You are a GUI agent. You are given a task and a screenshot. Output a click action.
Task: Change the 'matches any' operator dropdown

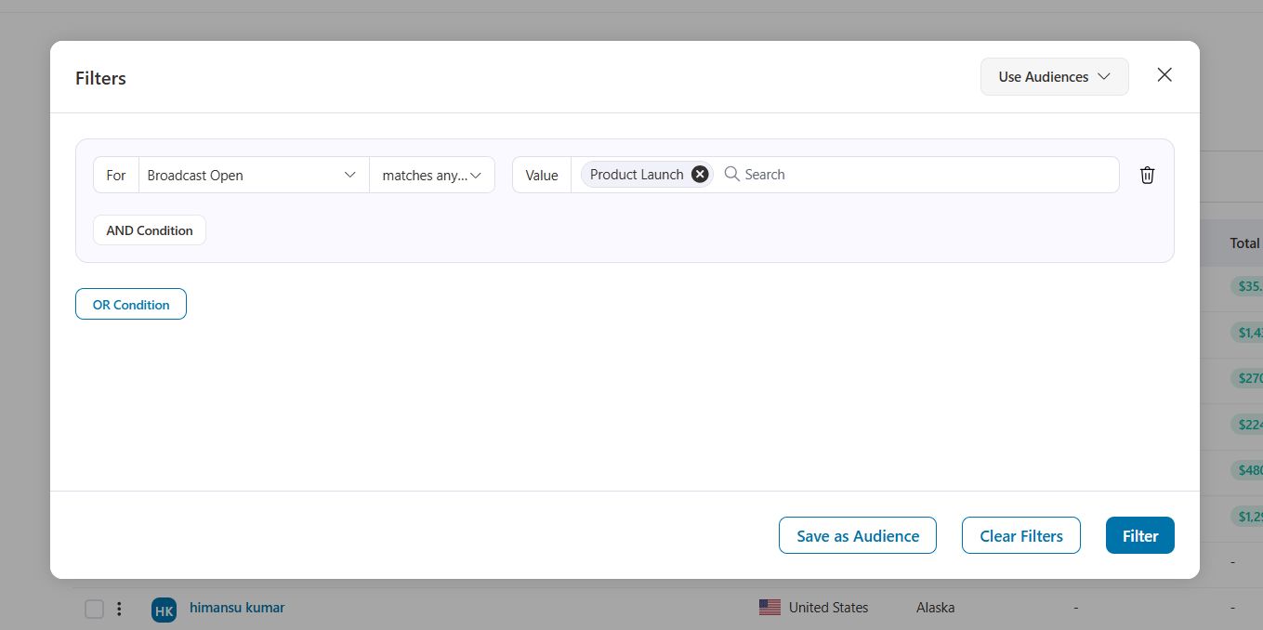(x=432, y=175)
